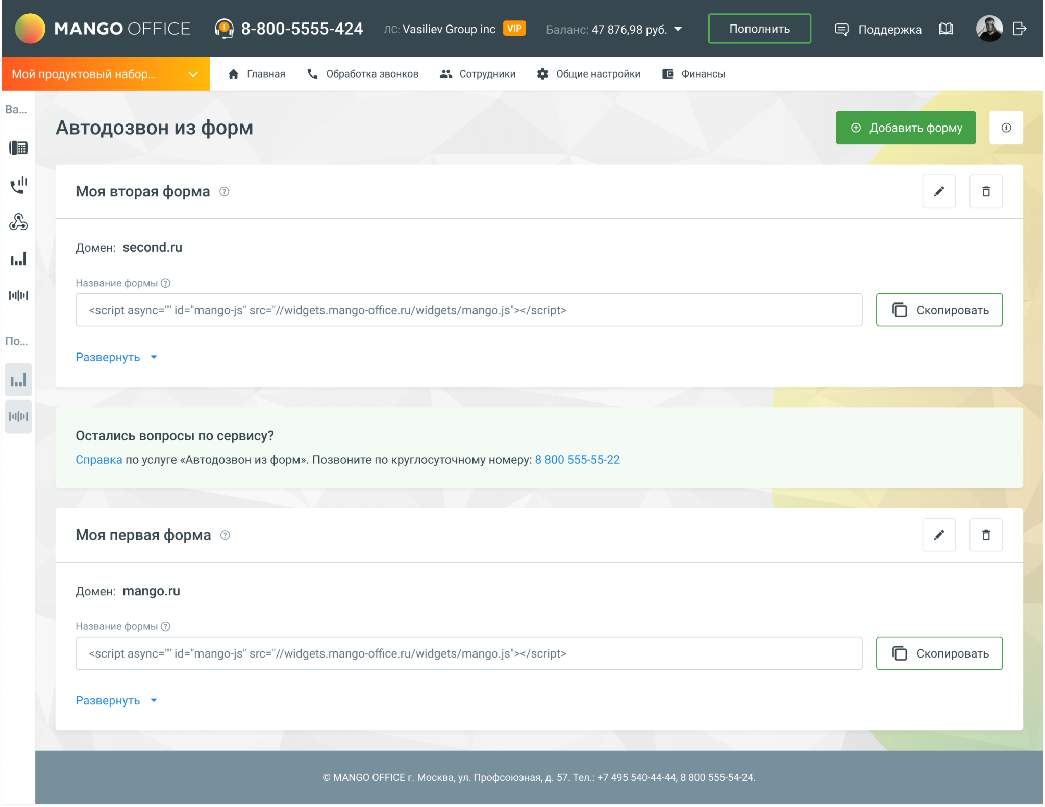Open the balance dropdown arrow

point(678,29)
